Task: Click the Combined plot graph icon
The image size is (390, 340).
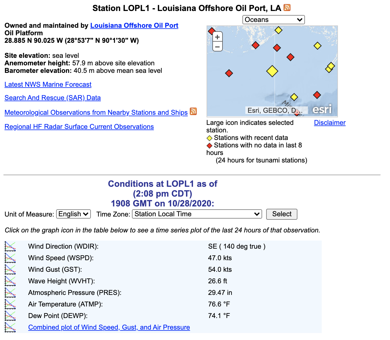Action: tap(10, 327)
